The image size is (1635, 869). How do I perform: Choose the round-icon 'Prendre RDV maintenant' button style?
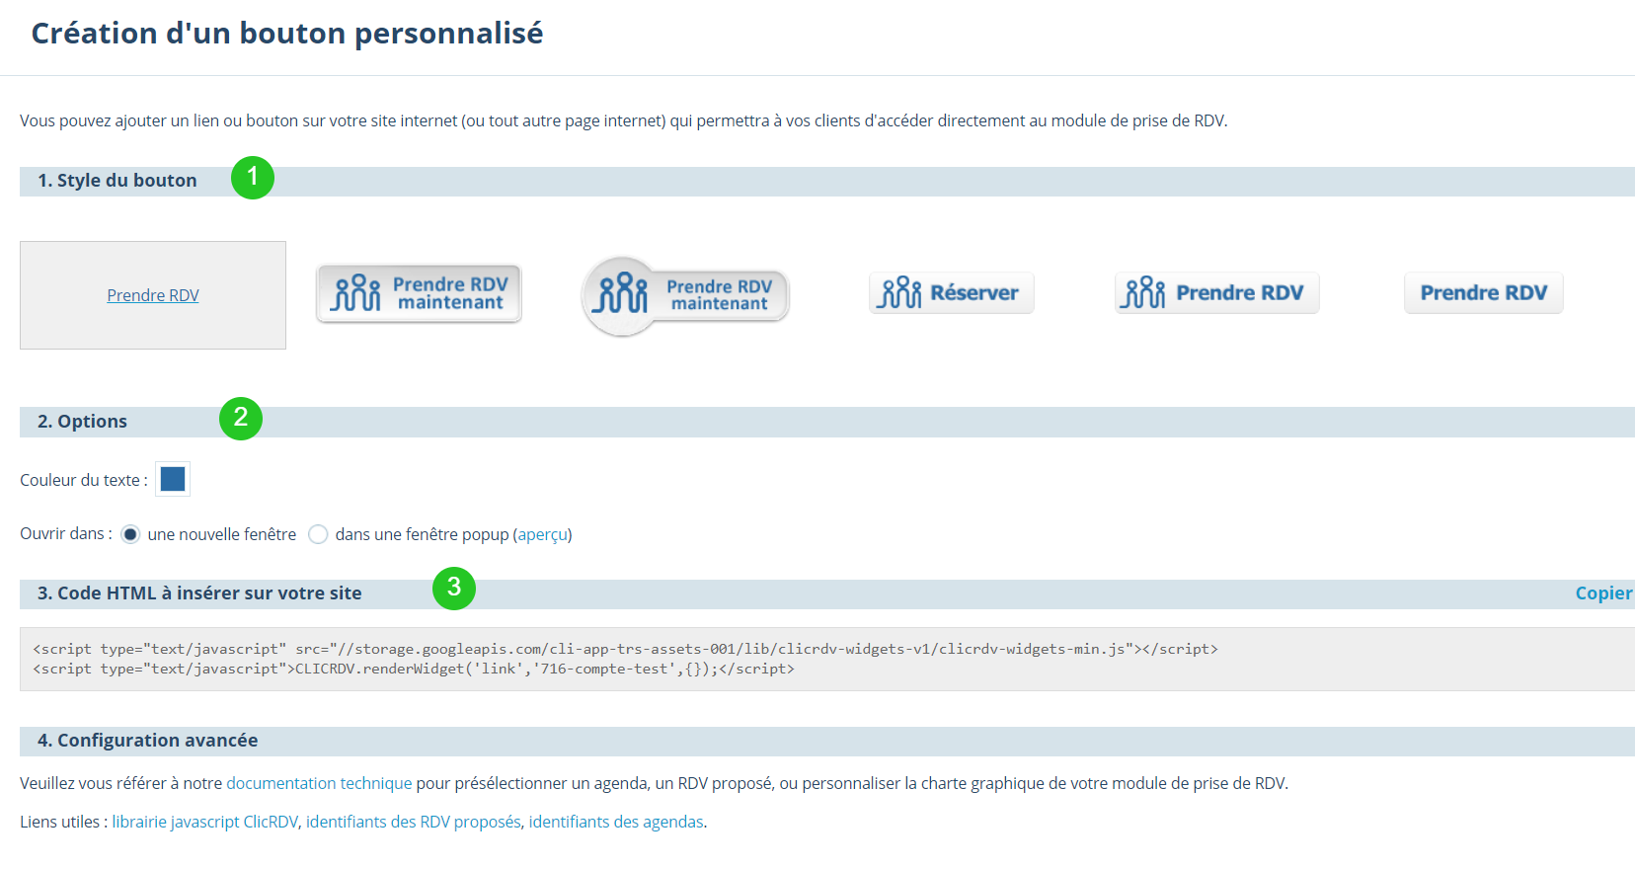click(x=685, y=296)
